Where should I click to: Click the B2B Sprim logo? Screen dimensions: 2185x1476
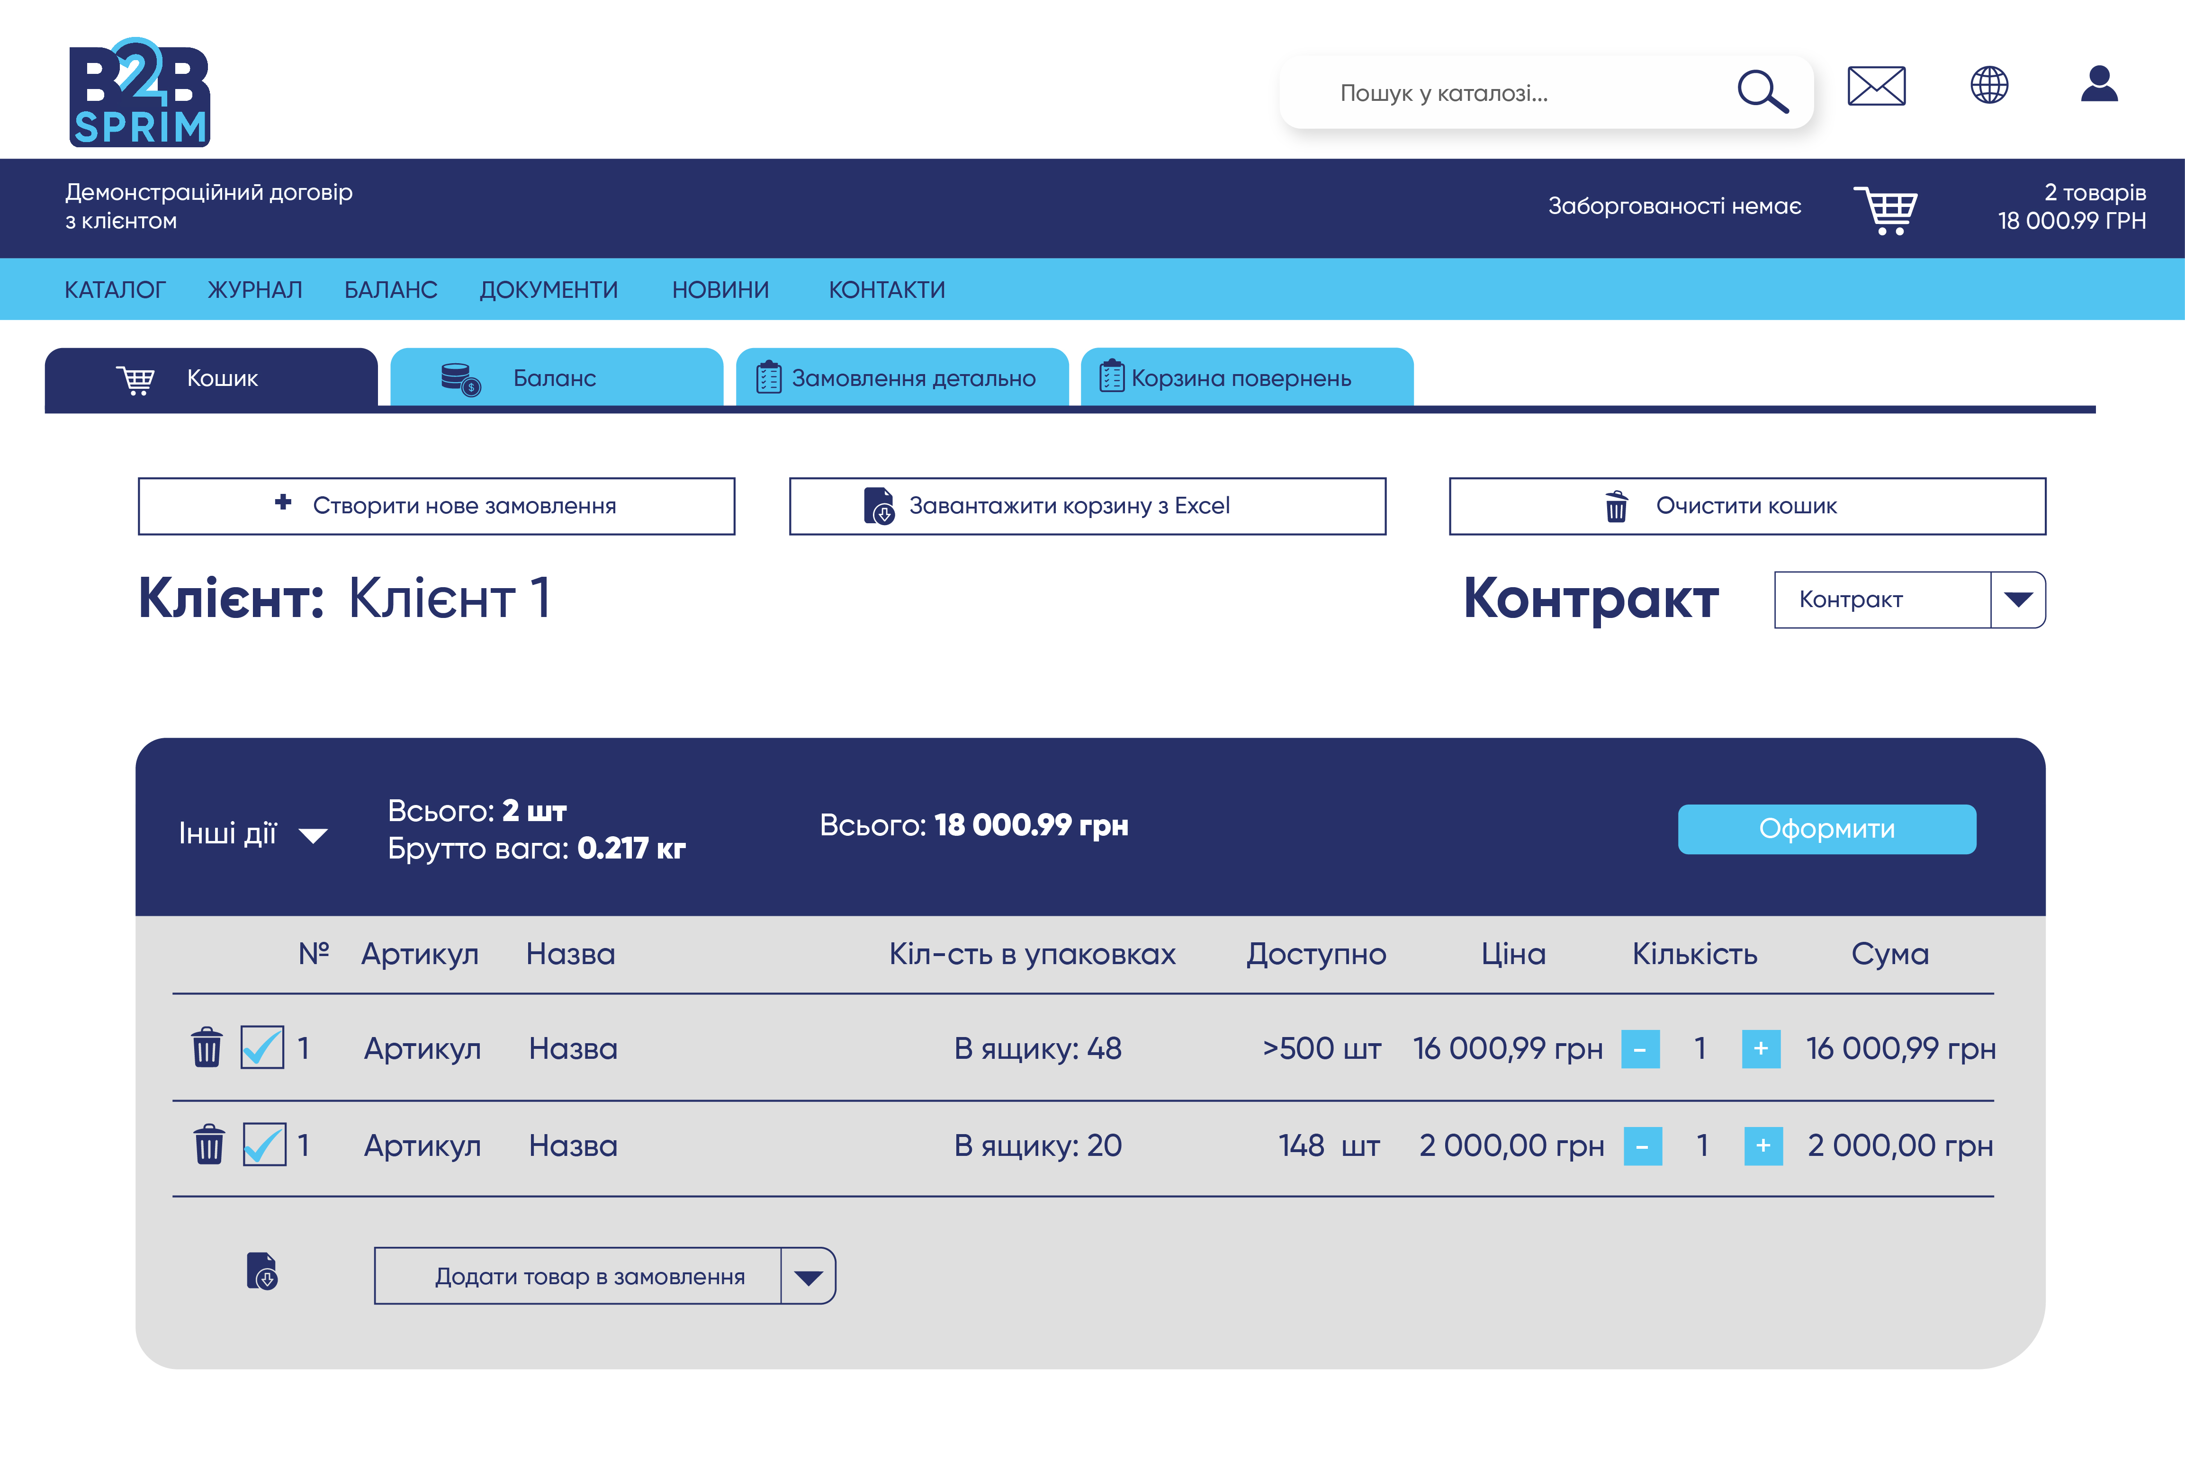tap(139, 91)
